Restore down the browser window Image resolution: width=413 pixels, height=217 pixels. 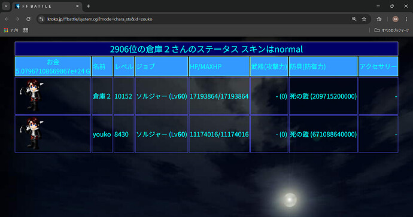392,6
